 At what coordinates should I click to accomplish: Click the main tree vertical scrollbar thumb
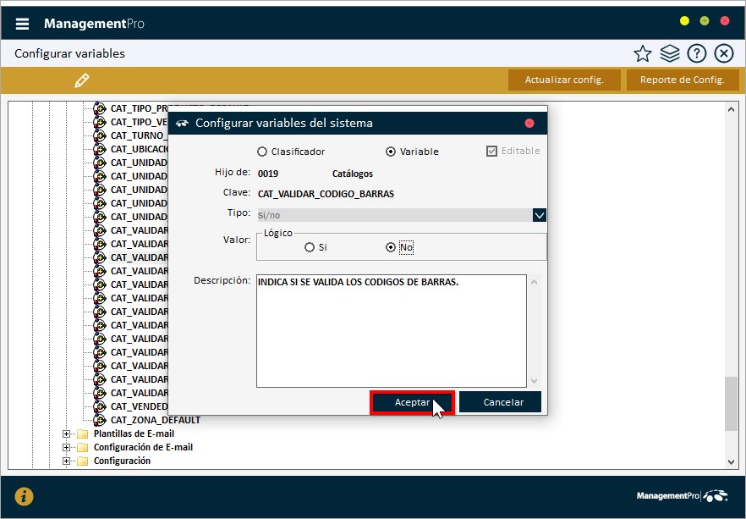click(731, 404)
